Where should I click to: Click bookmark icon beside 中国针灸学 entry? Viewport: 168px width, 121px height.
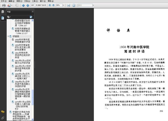pyautogui.click(x=11, y=112)
